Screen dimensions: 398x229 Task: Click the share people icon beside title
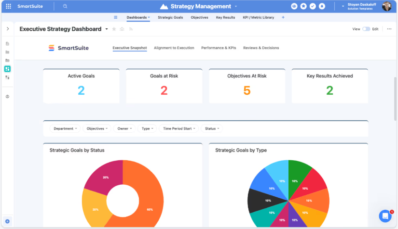pos(122,29)
